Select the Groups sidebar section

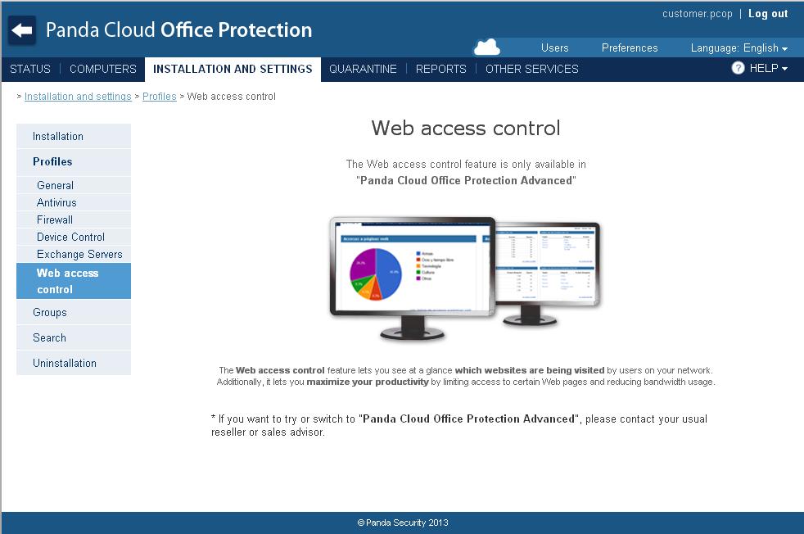click(50, 312)
